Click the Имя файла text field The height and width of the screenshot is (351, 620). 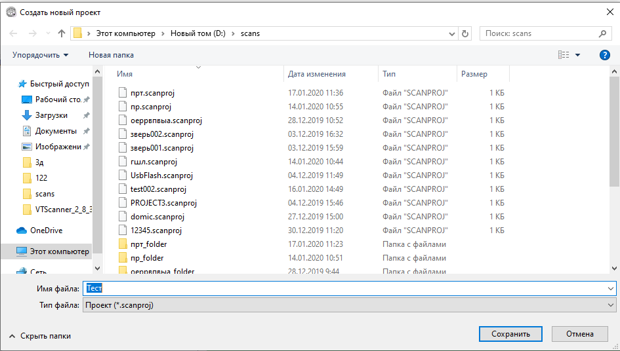[x=348, y=289]
